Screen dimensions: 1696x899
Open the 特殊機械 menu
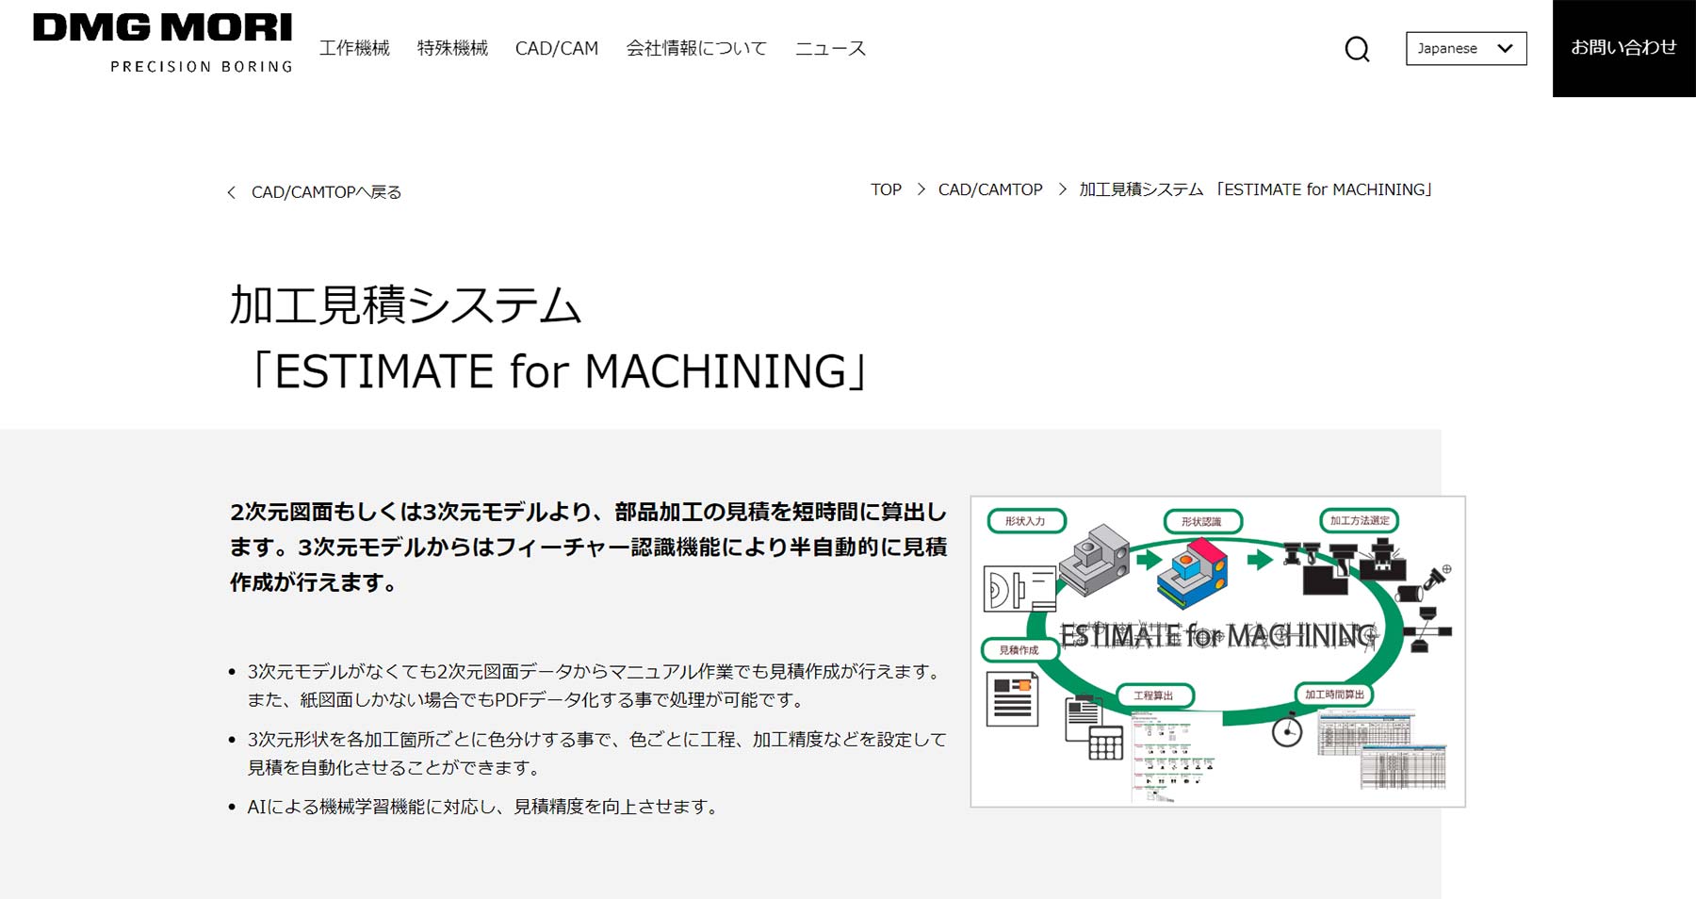pyautogui.click(x=452, y=48)
